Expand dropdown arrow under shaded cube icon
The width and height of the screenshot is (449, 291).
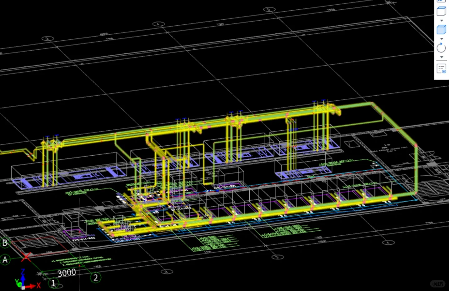coord(442,39)
